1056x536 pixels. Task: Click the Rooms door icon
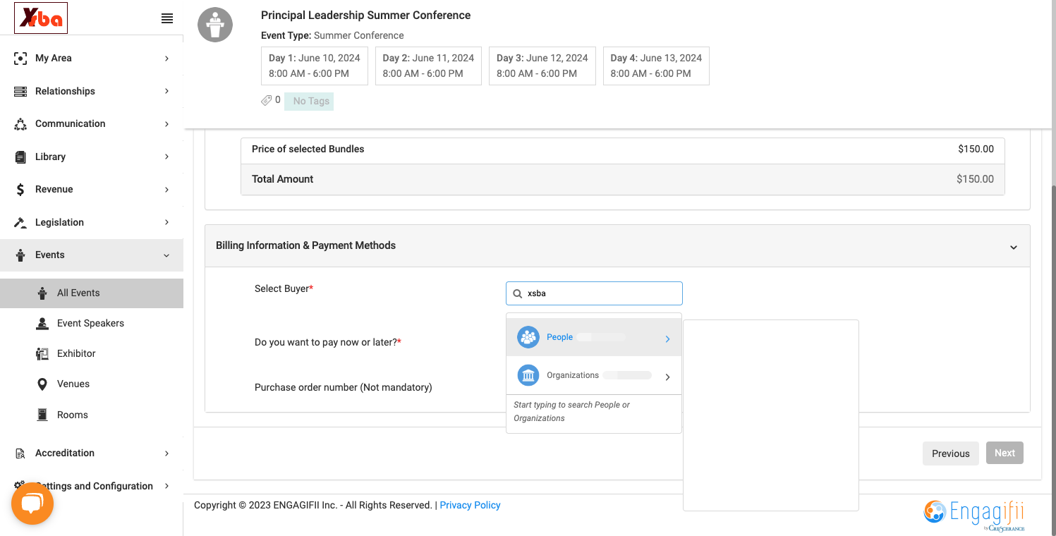point(42,415)
